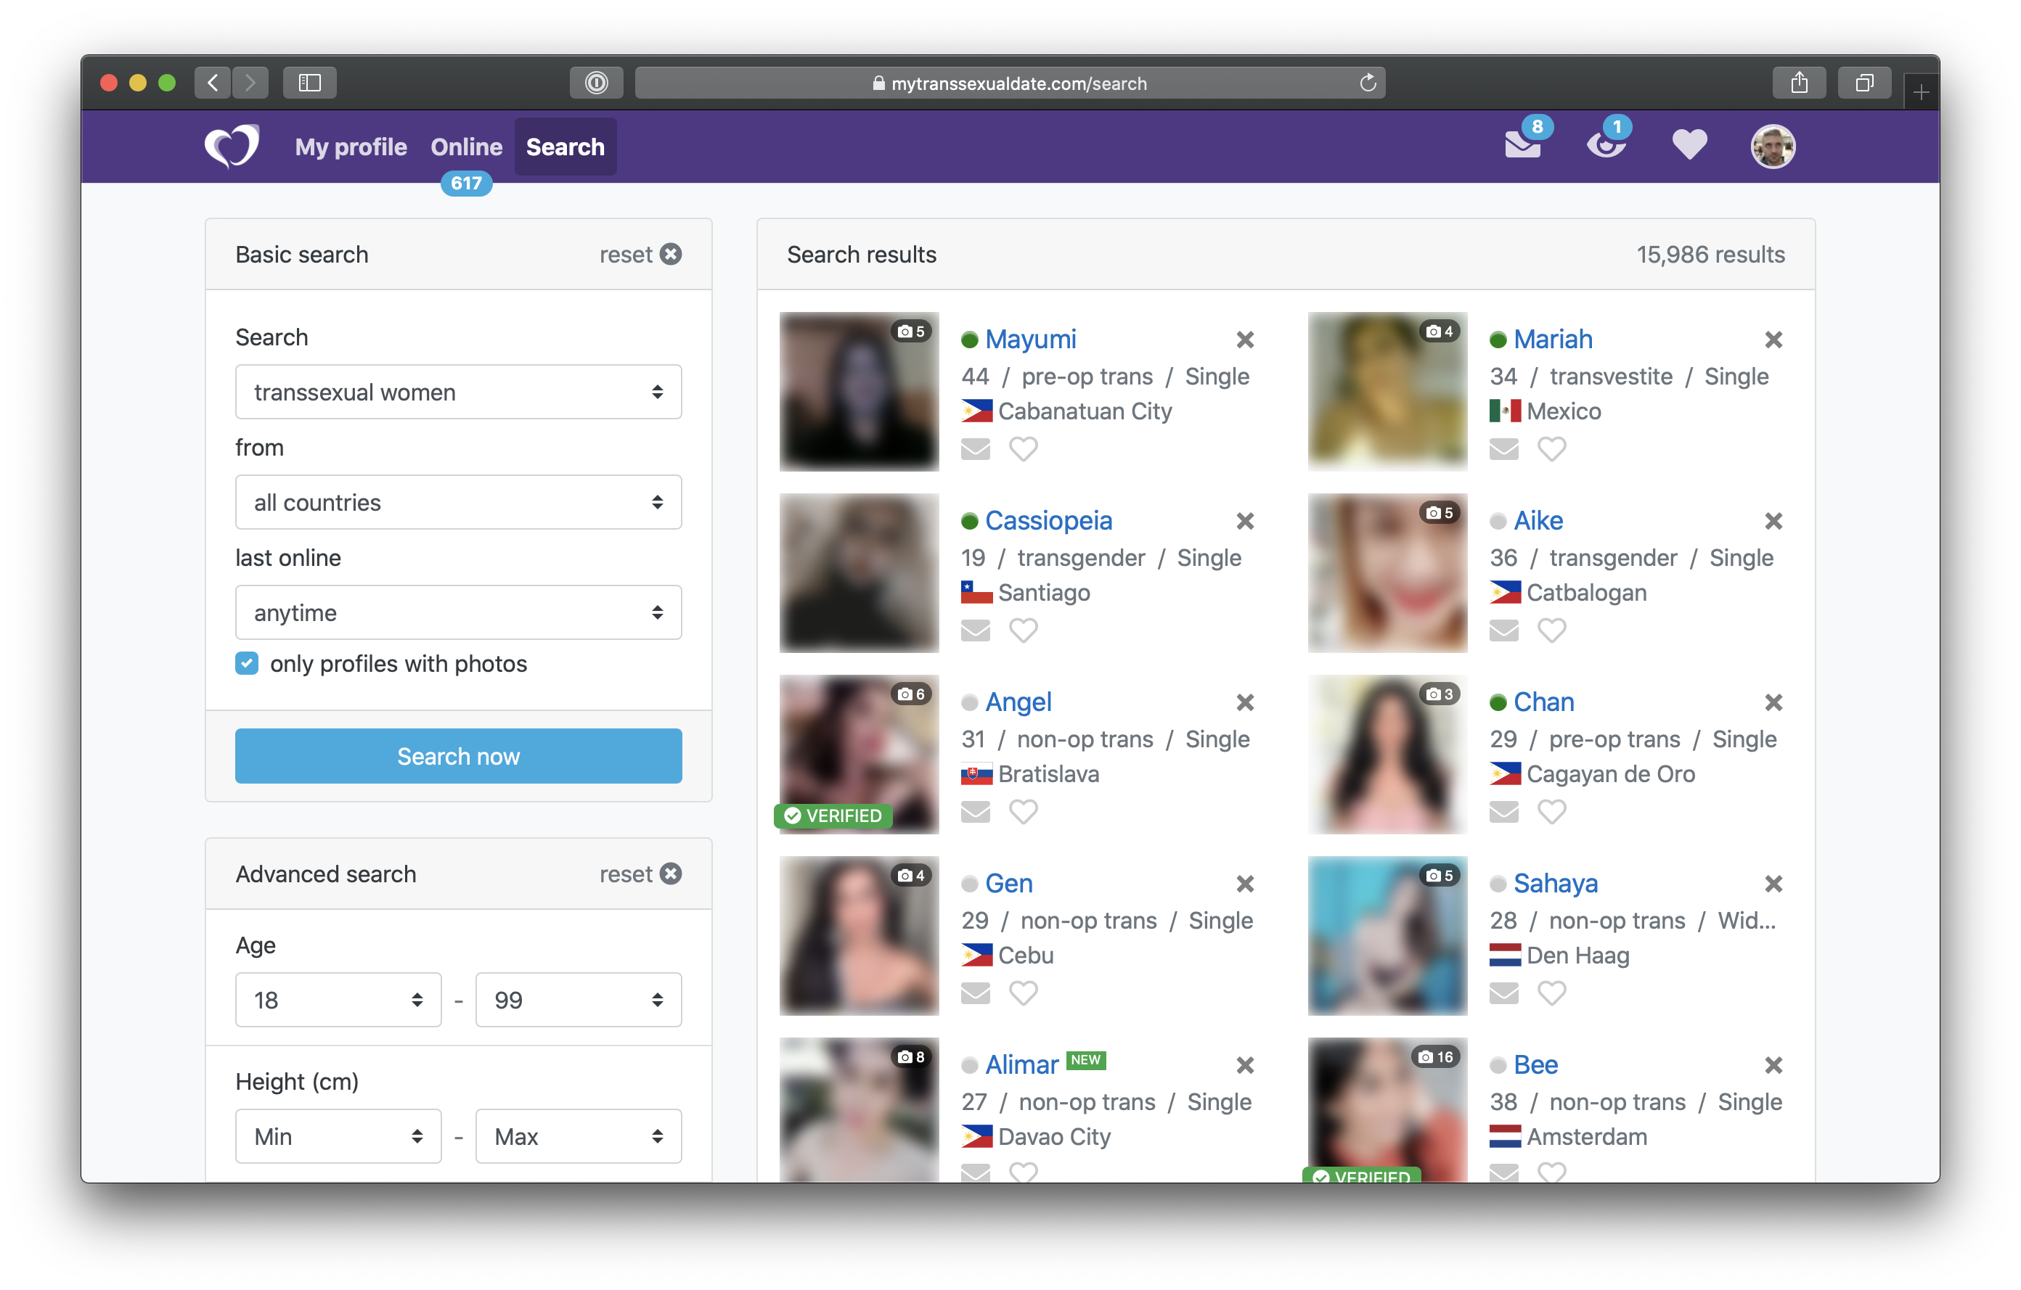Click heart icon under Chan's profile
This screenshot has height=1290, width=2021.
tap(1551, 812)
